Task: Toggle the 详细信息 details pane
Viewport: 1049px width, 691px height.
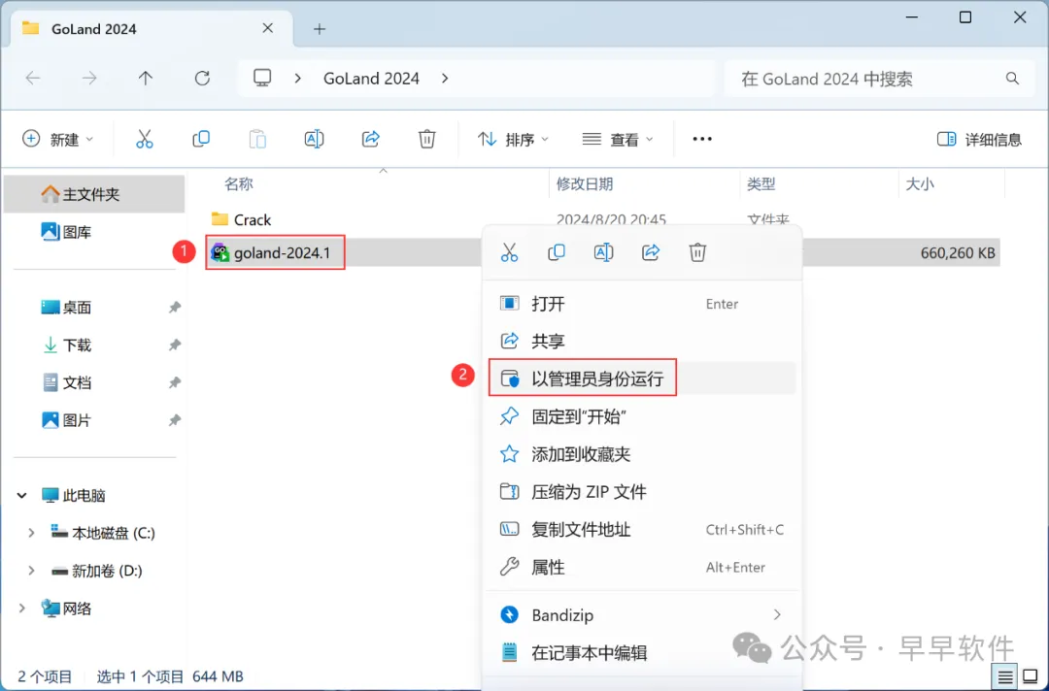Action: coord(979,139)
